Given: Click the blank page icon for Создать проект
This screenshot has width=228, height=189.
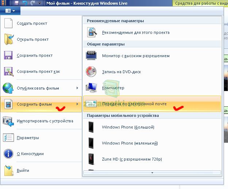Looking at the screenshot, I should click(8, 23).
